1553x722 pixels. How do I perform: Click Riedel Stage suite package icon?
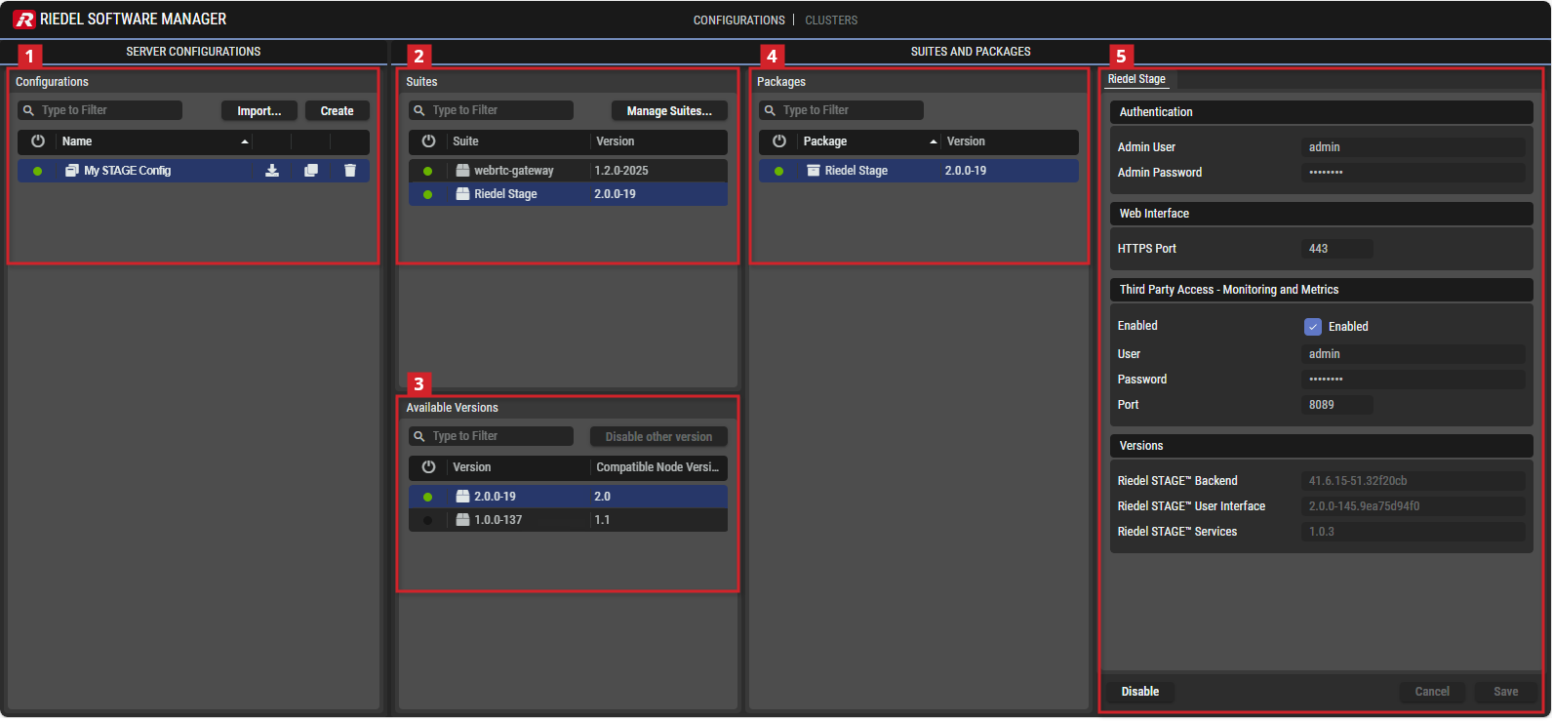[x=463, y=194]
